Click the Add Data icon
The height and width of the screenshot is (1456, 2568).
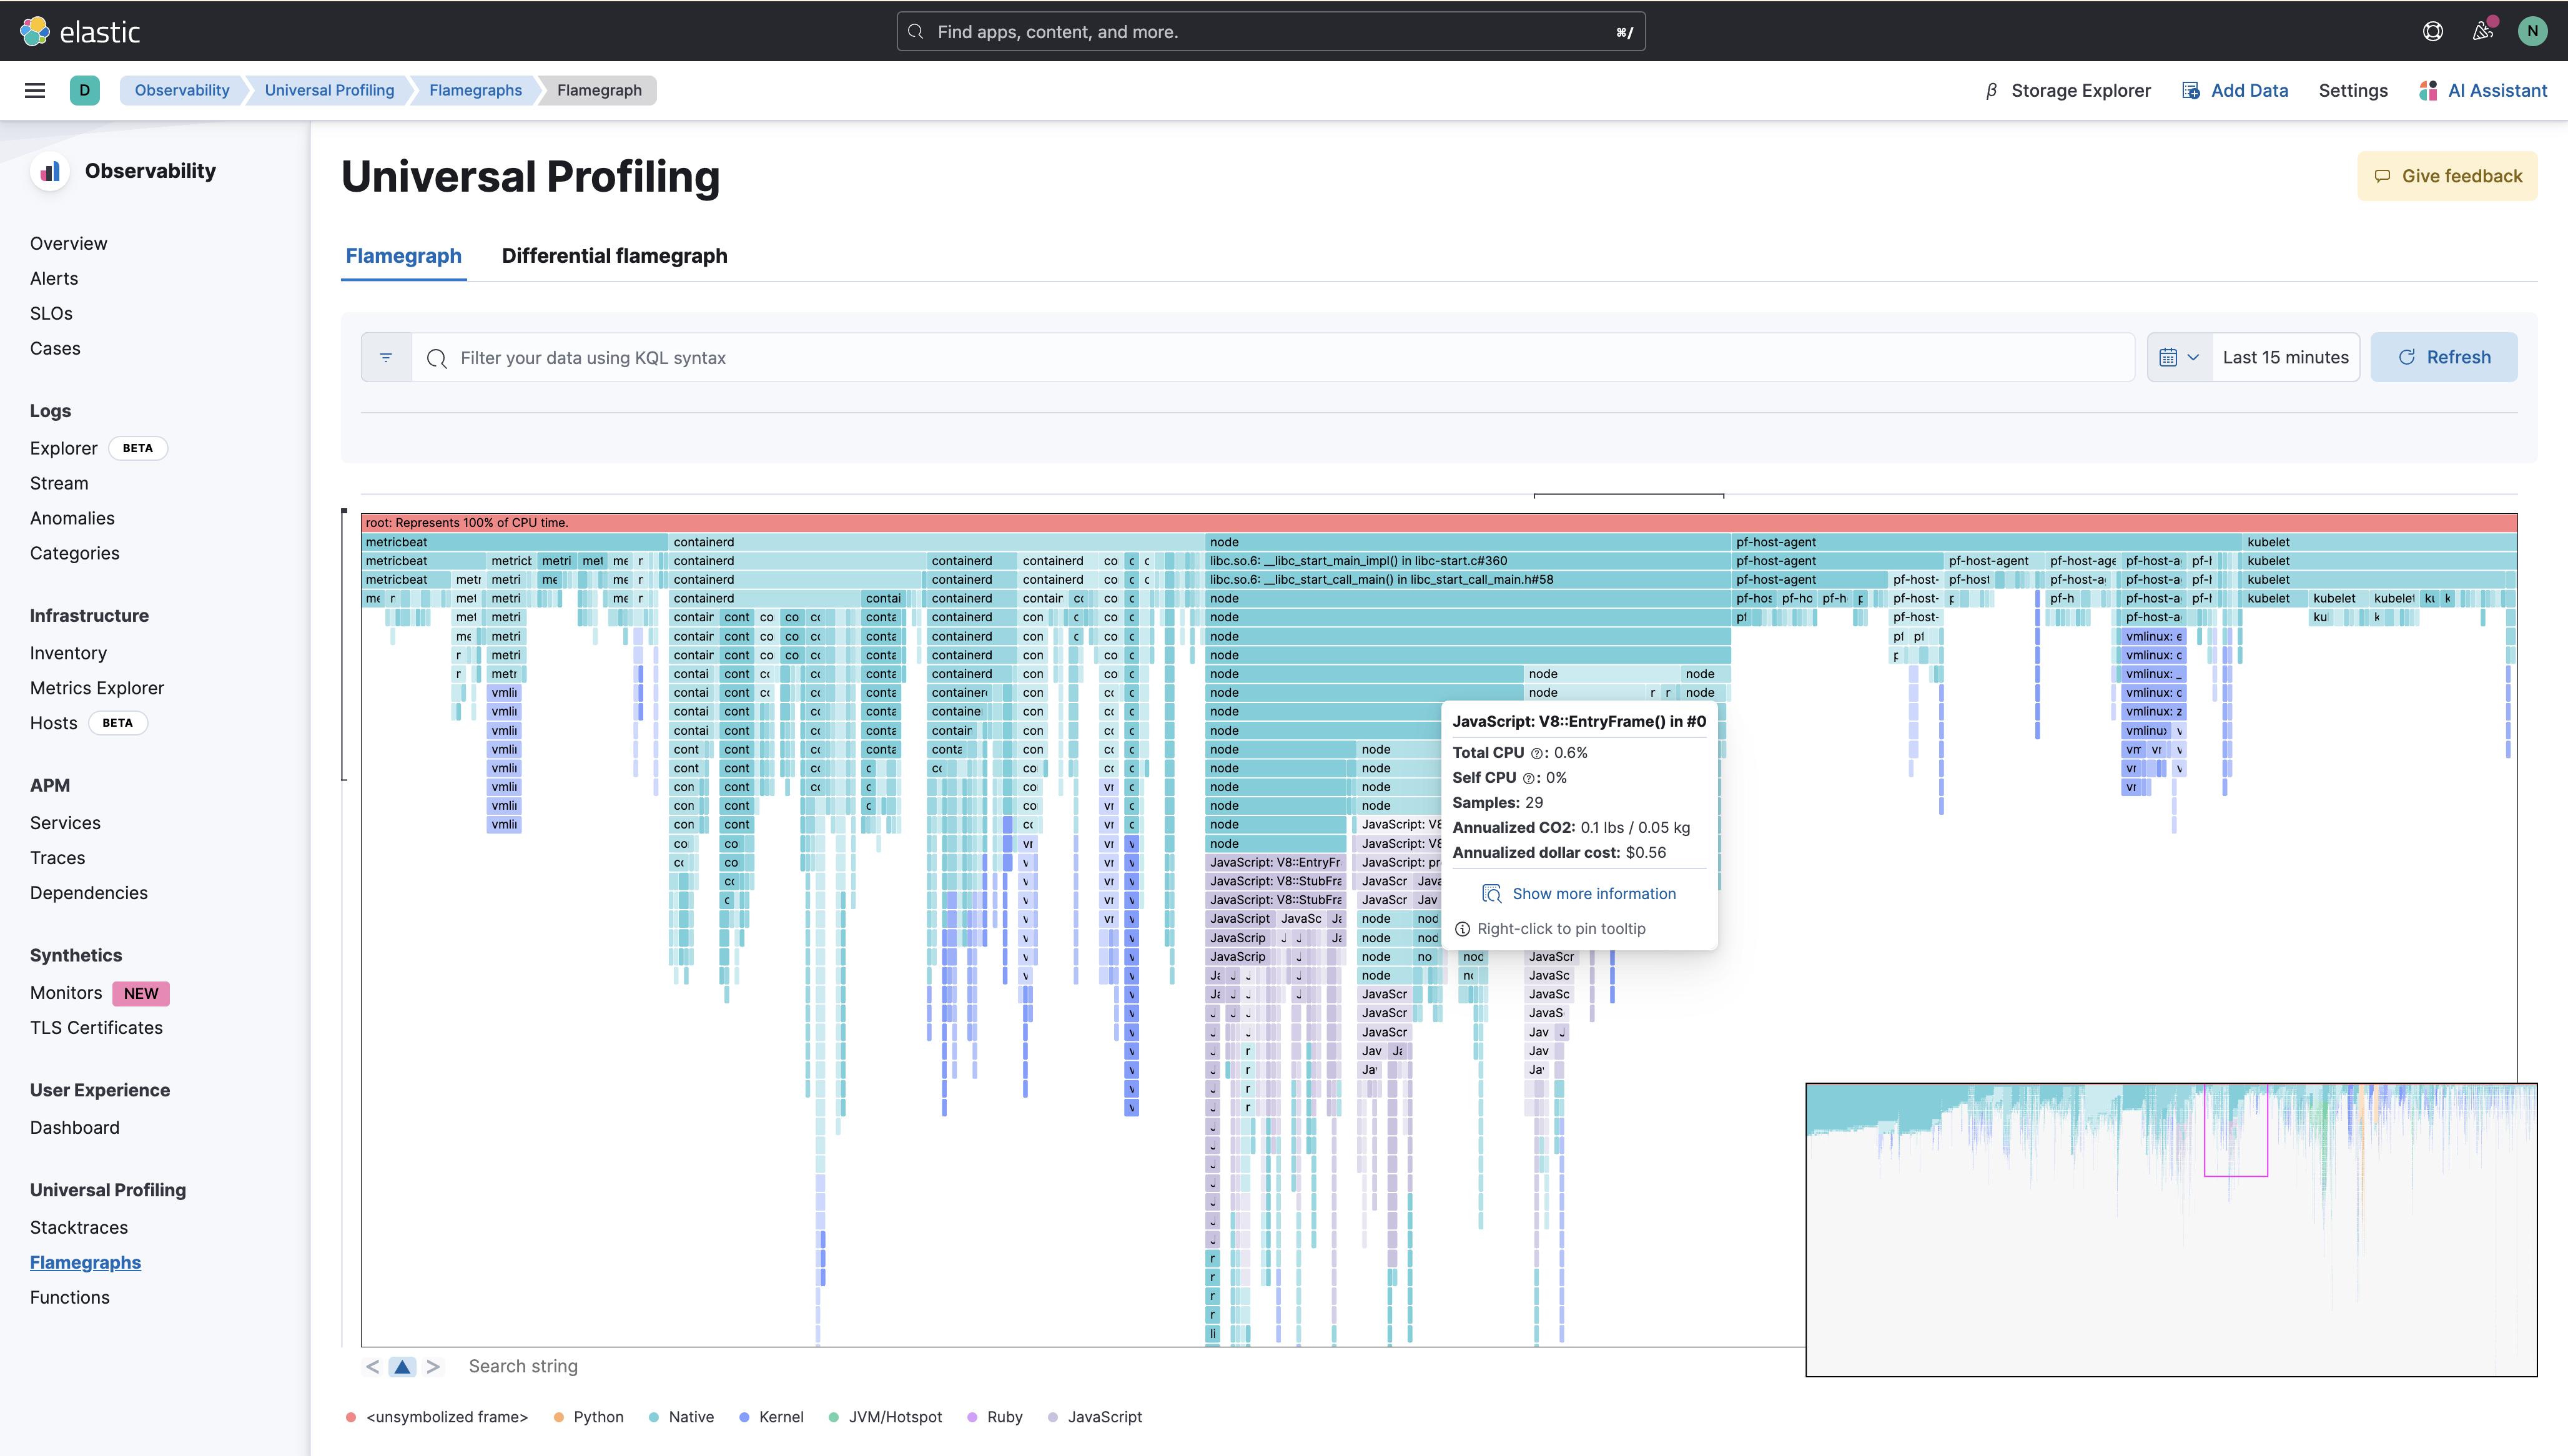[x=2191, y=90]
